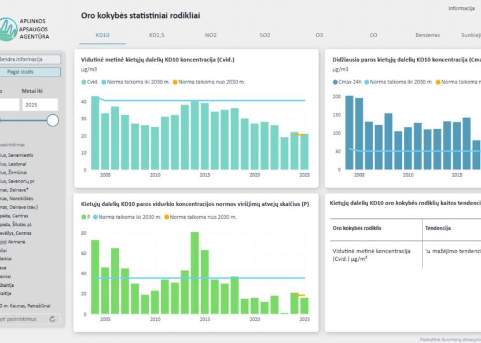Select station Vilnius, Senamiestis
The height and width of the screenshot is (343, 481).
[x=17, y=155]
